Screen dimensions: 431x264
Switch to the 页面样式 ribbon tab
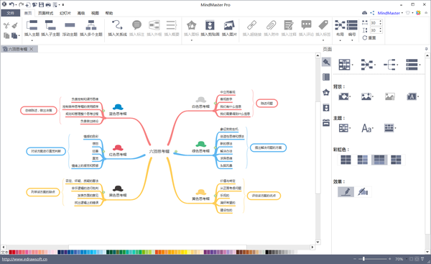46,13
